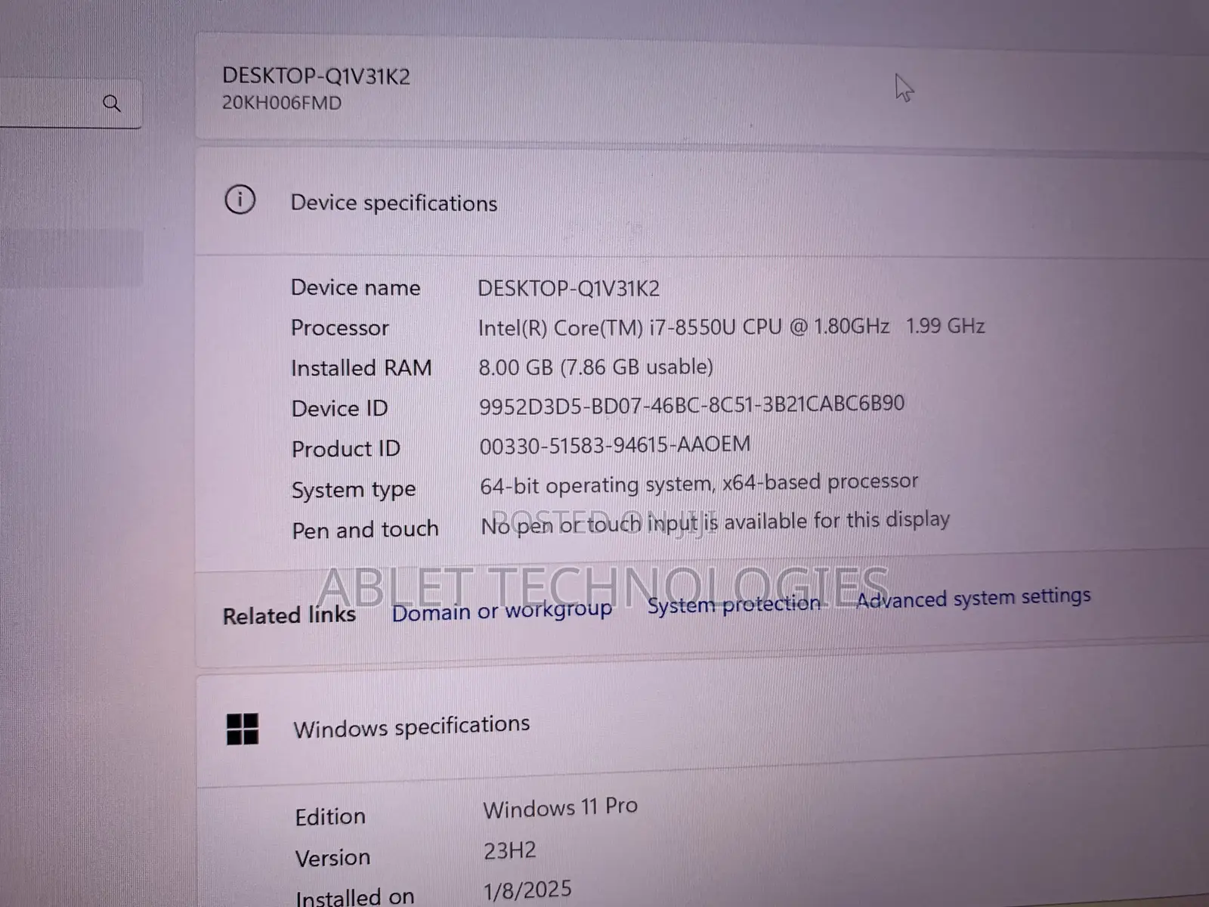Select the Device name value DESKTOP-Q1V31K2
The height and width of the screenshot is (907, 1209).
(568, 288)
